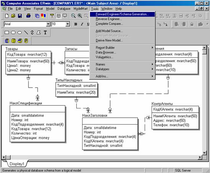Viewport: 210px width, 173px height.
Task: Select the polygon drawing tool
Action: 39,32
